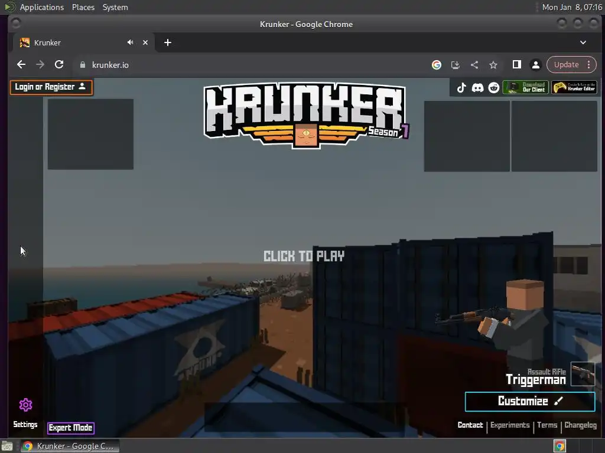Viewport: 605px width, 453px height.
Task: Click Chrome icon in bottom-right tray
Action: tap(560, 446)
